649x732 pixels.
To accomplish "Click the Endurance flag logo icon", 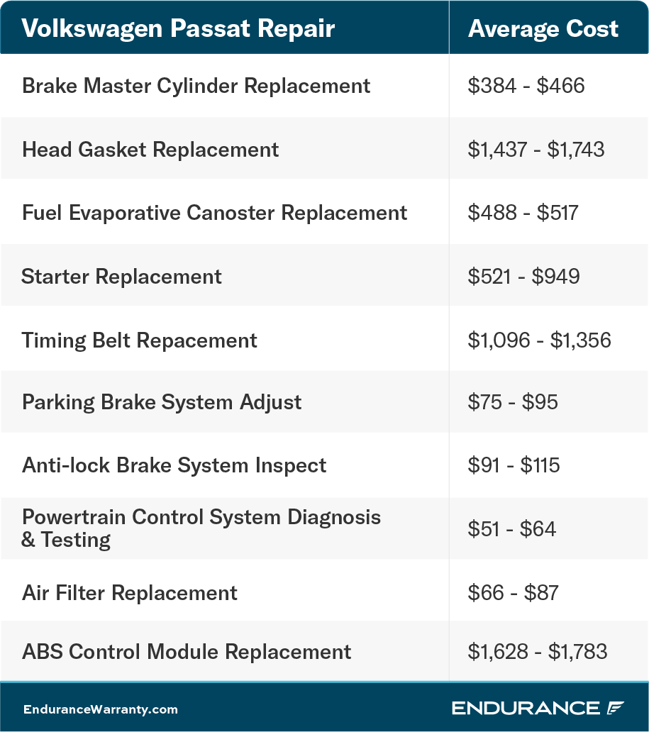I will (x=615, y=708).
